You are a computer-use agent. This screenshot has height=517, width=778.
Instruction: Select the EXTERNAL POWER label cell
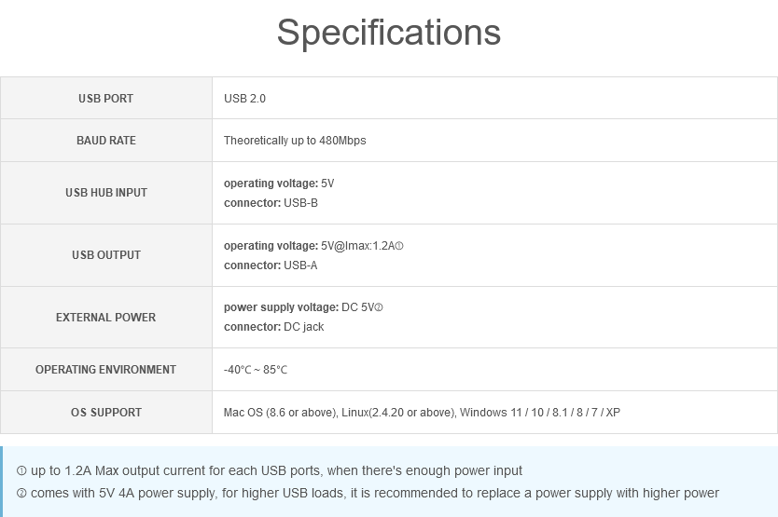pos(105,318)
